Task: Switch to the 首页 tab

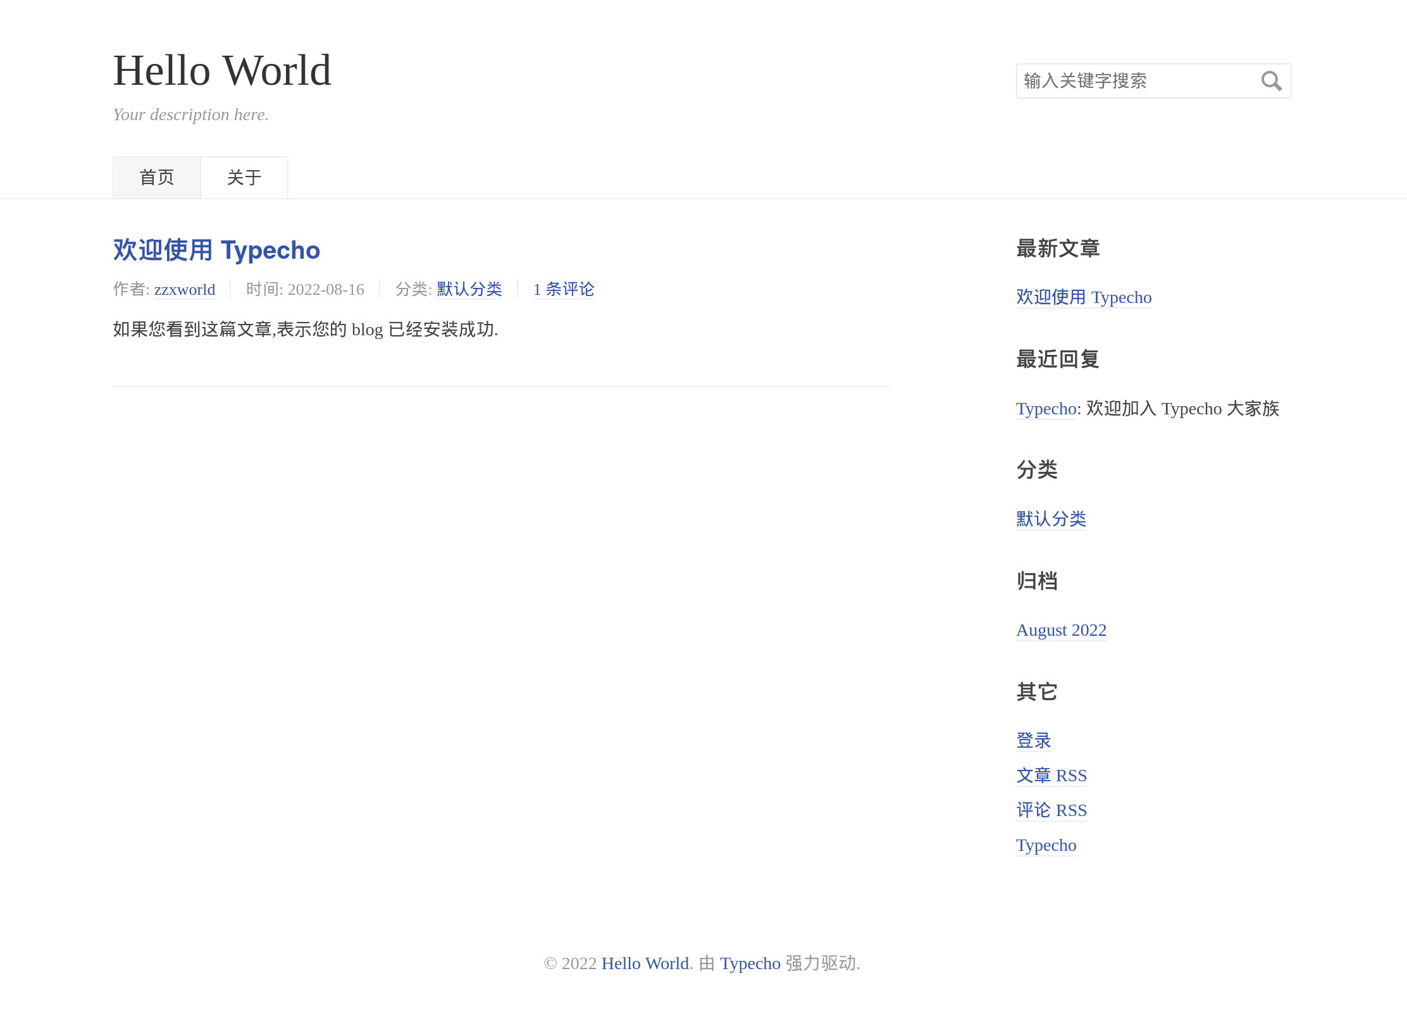Action: (156, 177)
